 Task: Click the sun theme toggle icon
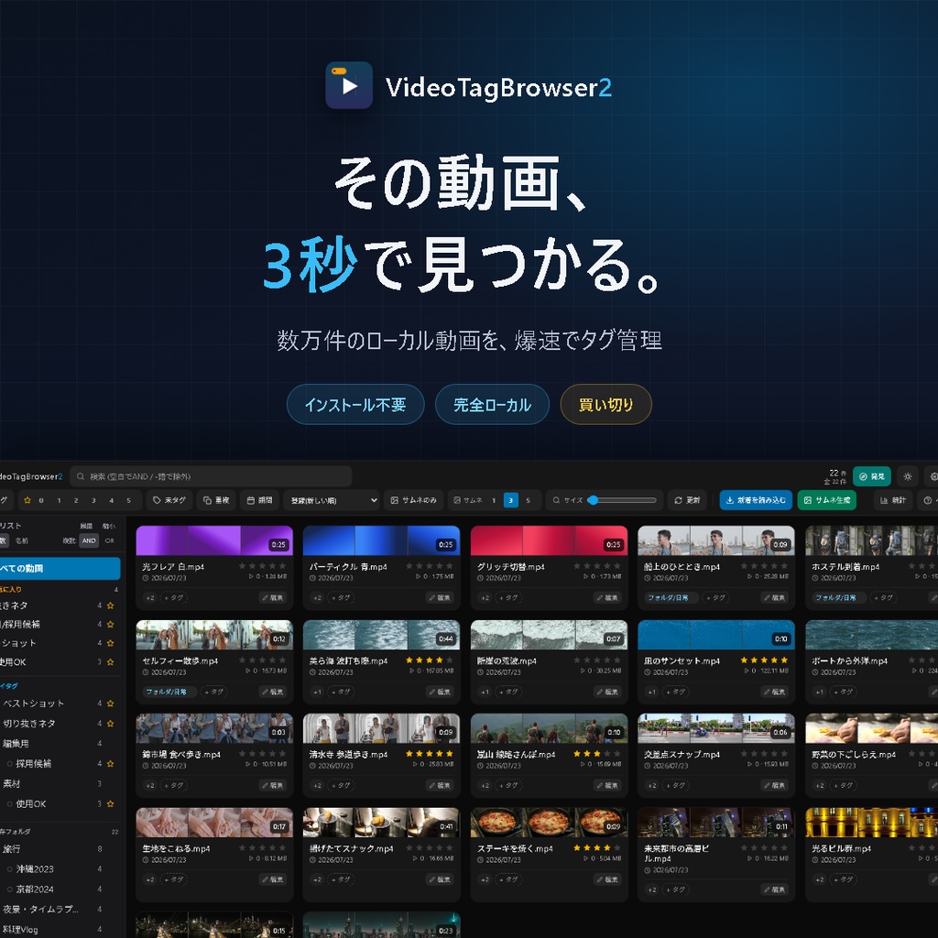(908, 476)
